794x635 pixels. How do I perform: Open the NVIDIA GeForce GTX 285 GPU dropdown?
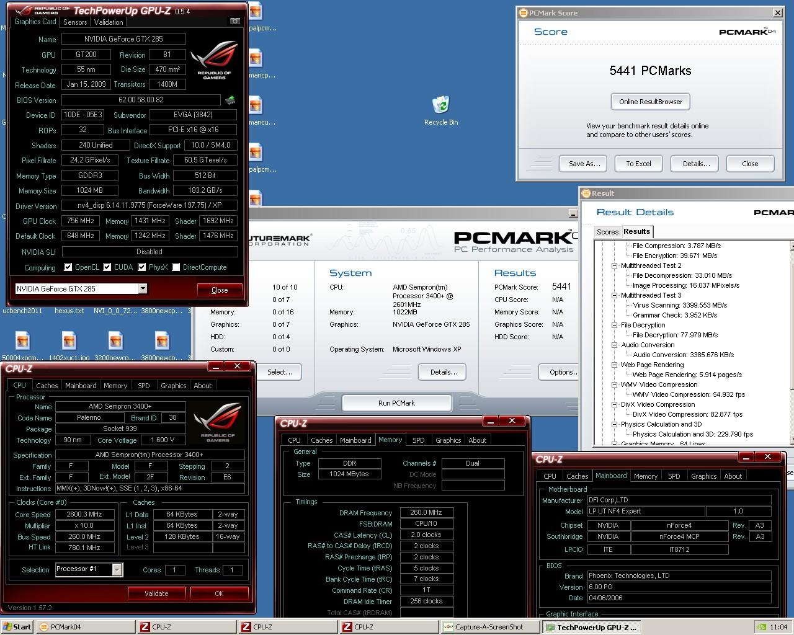tap(143, 288)
